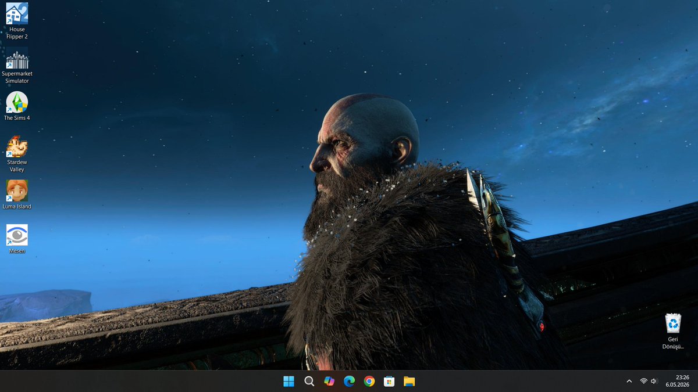Click the 'The Sims 4' label text
Screen dimensions: 698x392
(x=17, y=118)
